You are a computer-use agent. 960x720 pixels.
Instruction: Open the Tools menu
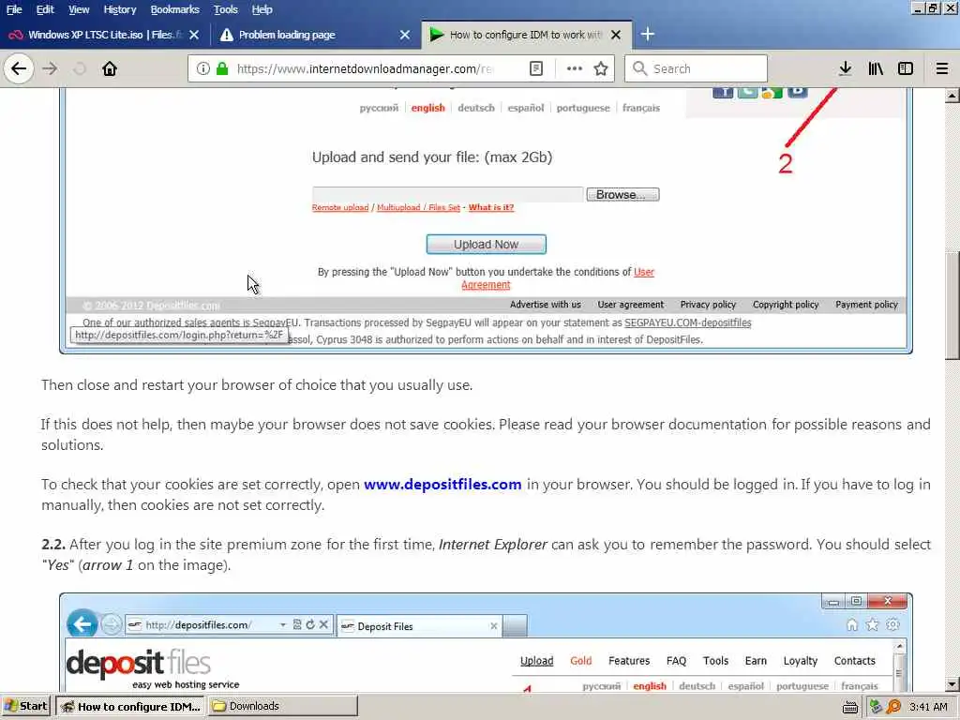225,9
